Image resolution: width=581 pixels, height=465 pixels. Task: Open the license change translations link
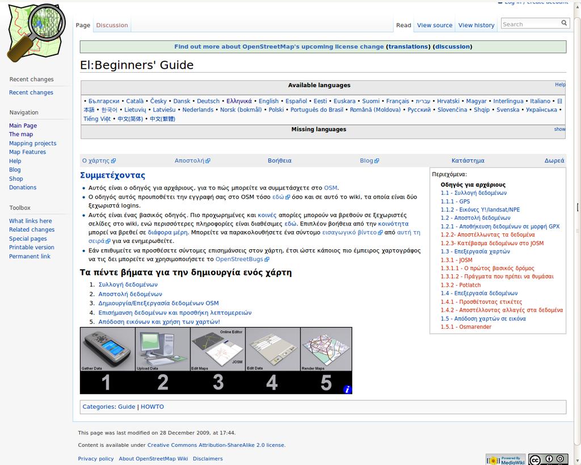[x=408, y=47]
